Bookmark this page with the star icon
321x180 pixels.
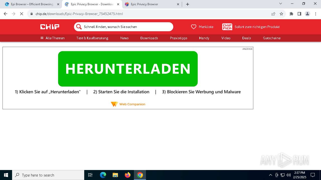[x=281, y=14]
